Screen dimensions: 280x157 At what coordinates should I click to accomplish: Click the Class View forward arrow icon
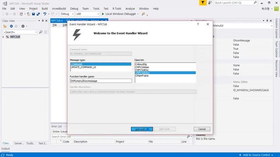[16, 26]
